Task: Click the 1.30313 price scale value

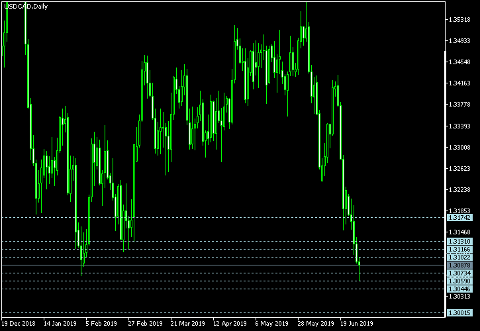Action: tap(459, 296)
